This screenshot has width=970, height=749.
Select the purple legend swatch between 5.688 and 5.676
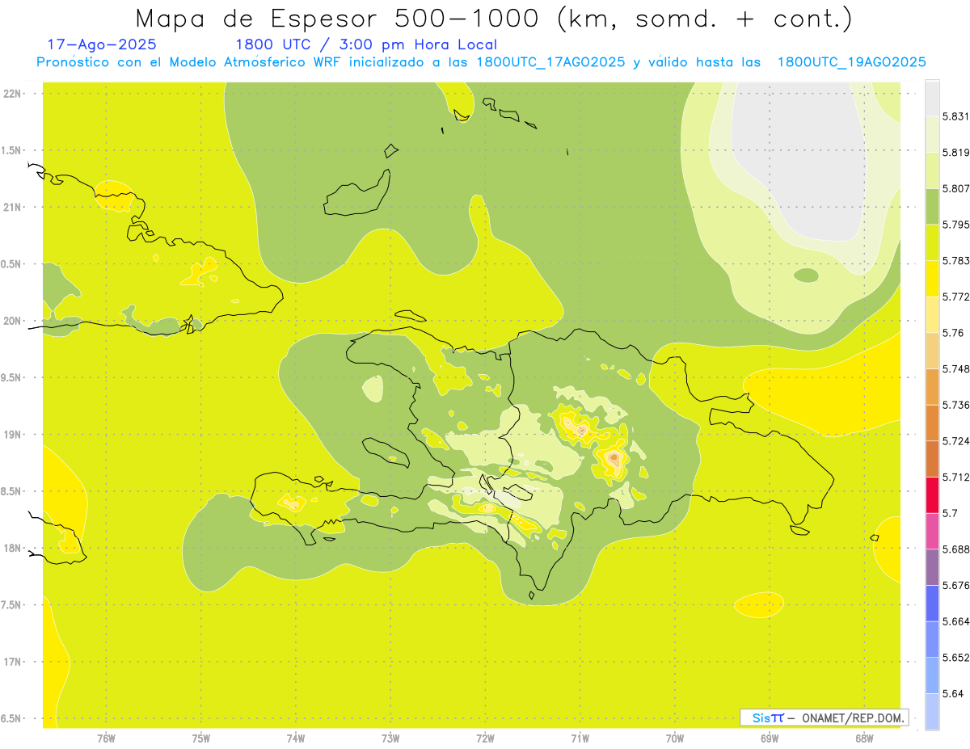pyautogui.click(x=932, y=567)
